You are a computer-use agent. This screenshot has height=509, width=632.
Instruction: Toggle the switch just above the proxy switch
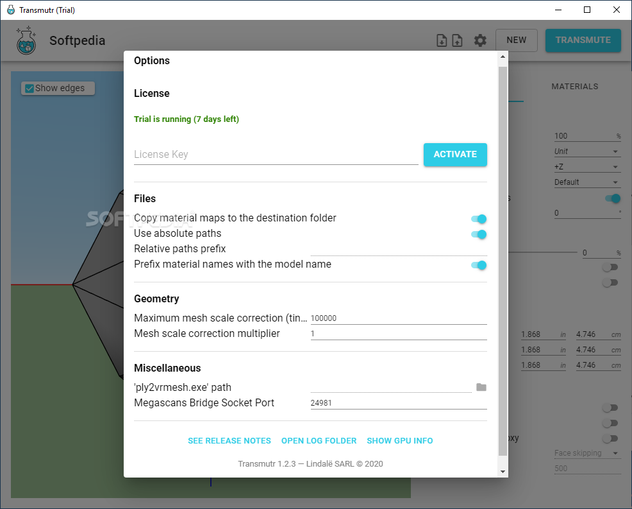pyautogui.click(x=610, y=423)
